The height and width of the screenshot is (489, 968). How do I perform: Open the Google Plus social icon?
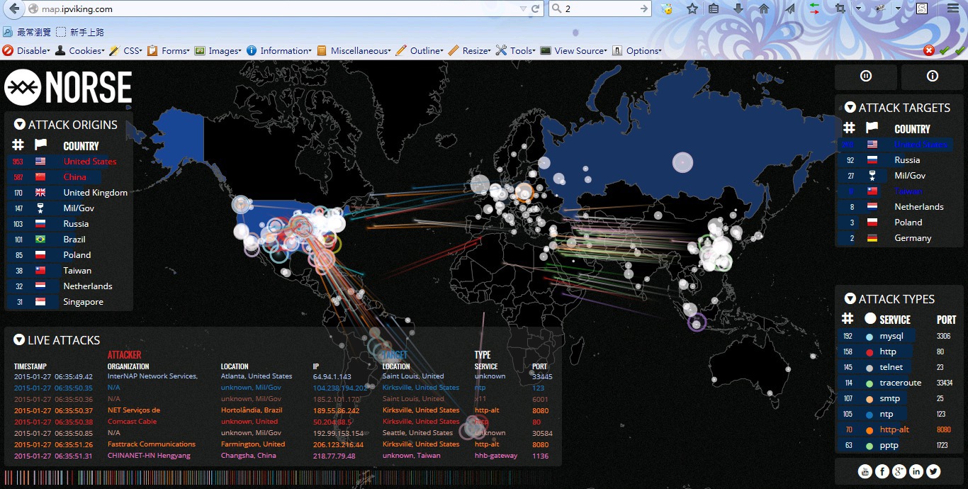tap(899, 471)
